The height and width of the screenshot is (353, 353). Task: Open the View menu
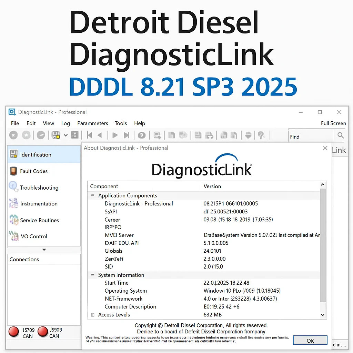tap(48, 123)
